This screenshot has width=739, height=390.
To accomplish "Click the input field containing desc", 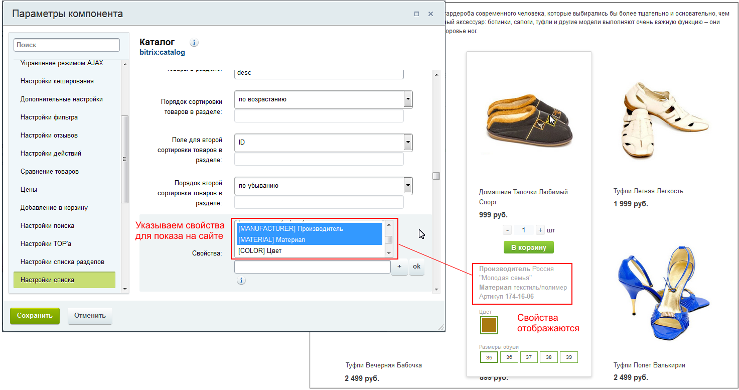I will (319, 73).
